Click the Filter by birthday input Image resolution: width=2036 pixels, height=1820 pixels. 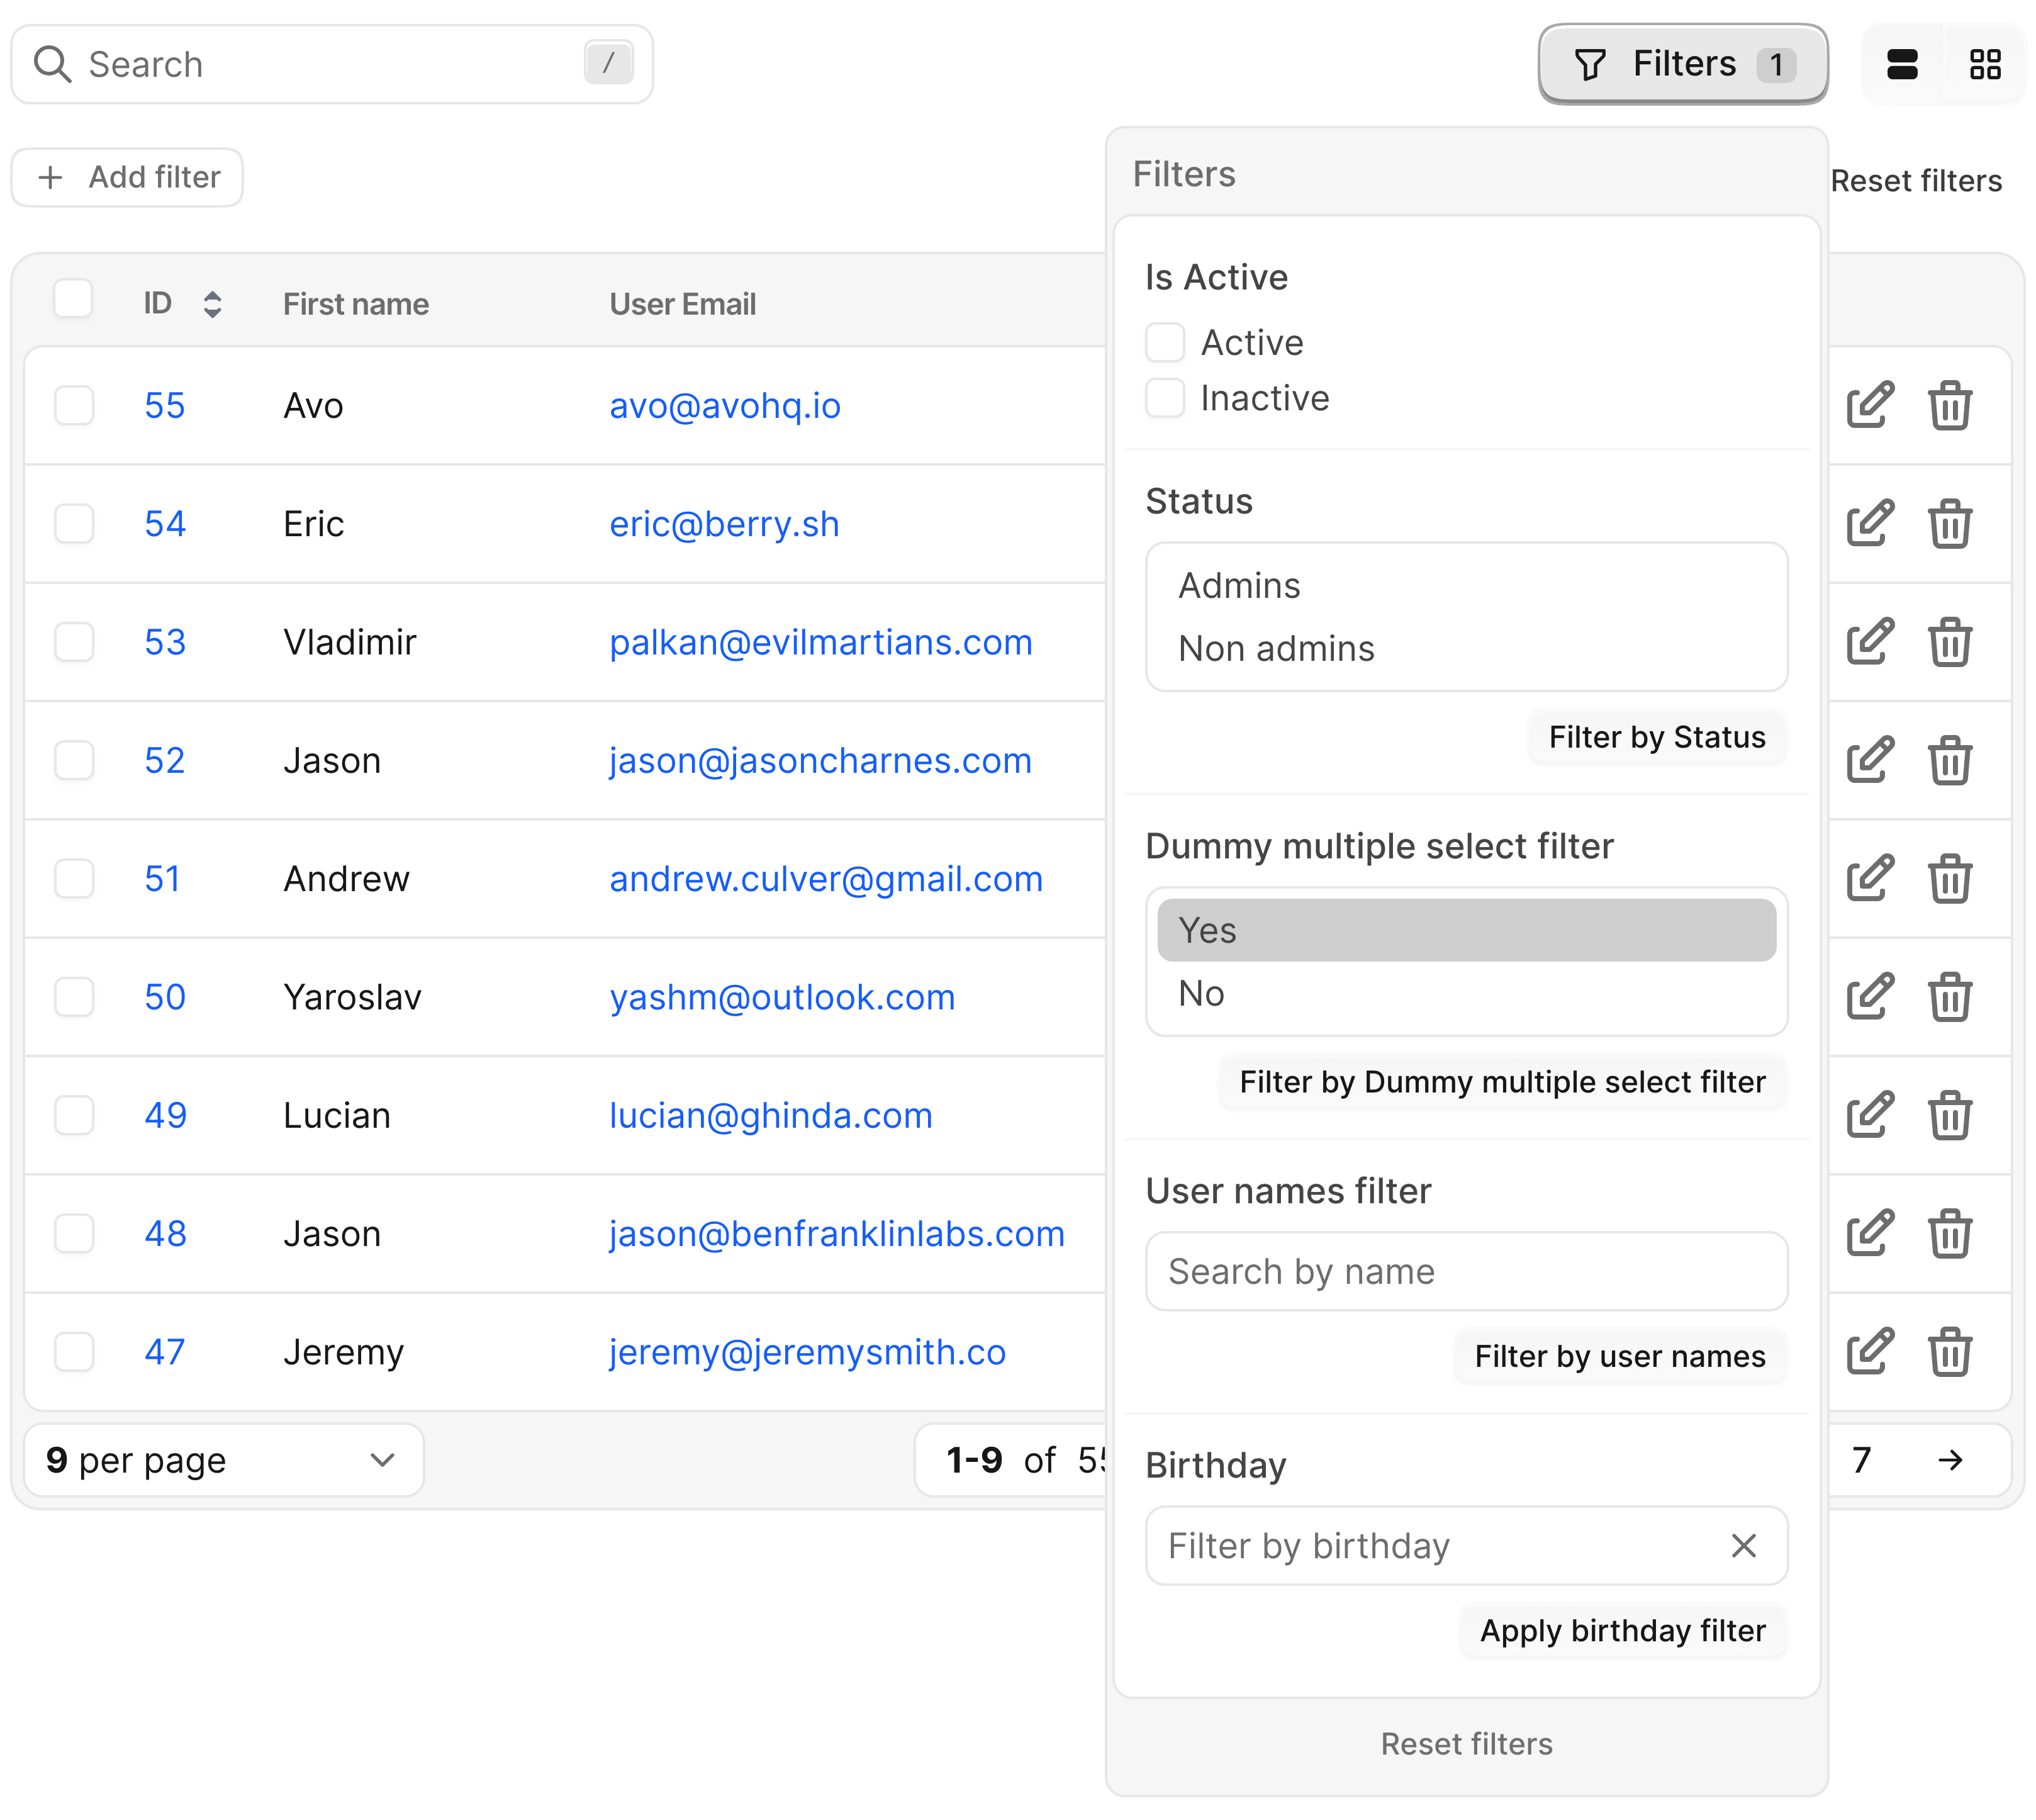(1466, 1545)
